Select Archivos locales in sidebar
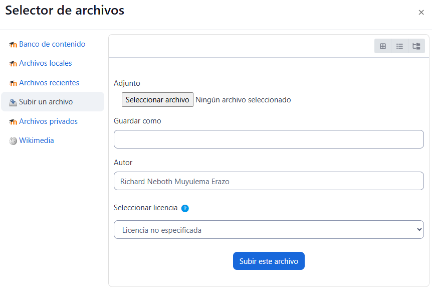The height and width of the screenshot is (288, 432). 45,63
